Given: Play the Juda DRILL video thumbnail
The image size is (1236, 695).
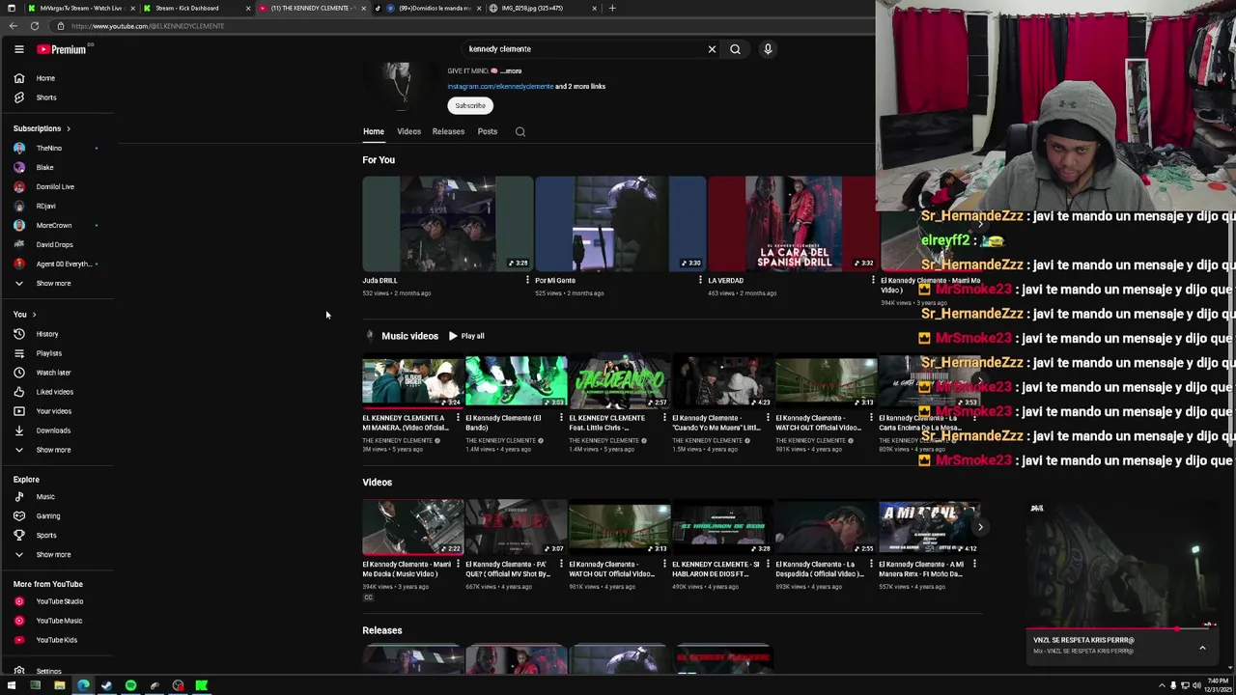Looking at the screenshot, I should coord(447,224).
